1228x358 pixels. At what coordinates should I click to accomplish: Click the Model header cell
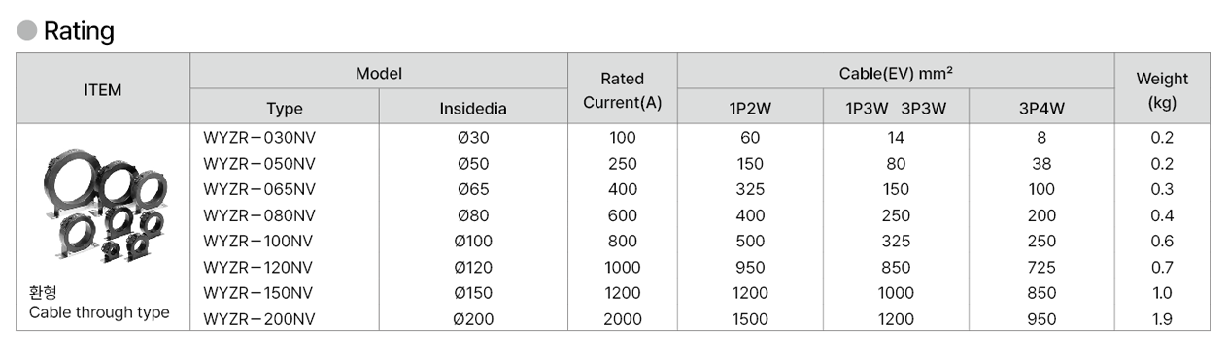coord(379,73)
